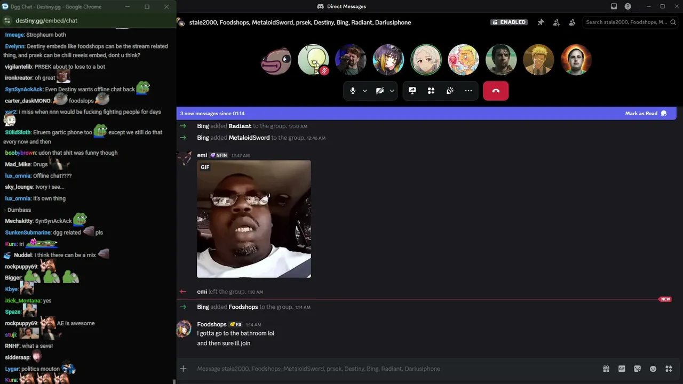
Task: Select the dark-haired man avatar participant
Action: 501,60
